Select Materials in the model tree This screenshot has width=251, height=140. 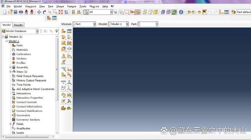point(22,50)
